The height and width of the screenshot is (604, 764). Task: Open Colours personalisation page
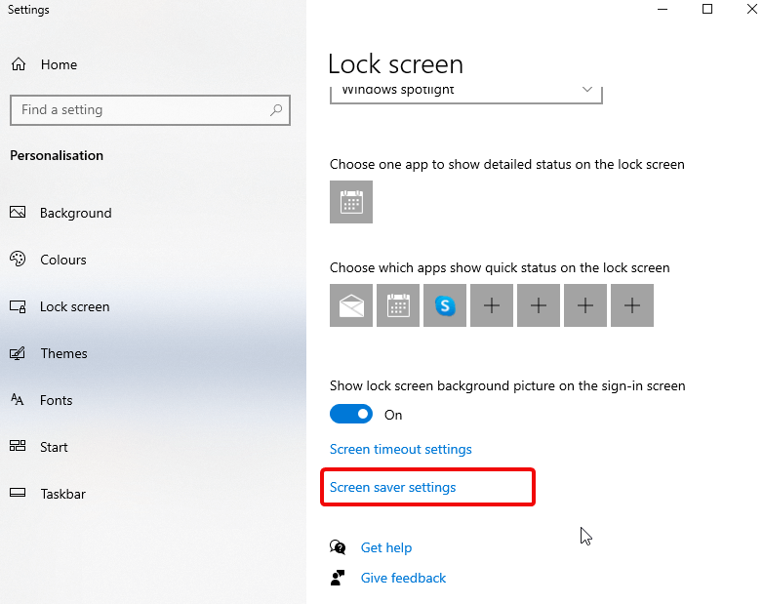pyautogui.click(x=62, y=260)
